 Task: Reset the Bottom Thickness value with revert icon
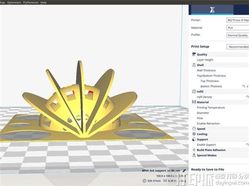coord(244,86)
